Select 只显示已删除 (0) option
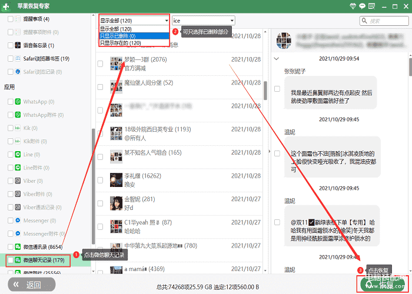Viewport: 412px width, 294px height. click(134, 36)
